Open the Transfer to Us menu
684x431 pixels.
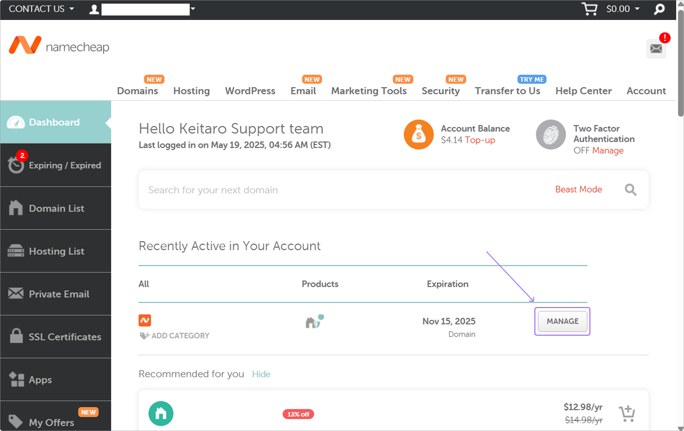tap(507, 91)
